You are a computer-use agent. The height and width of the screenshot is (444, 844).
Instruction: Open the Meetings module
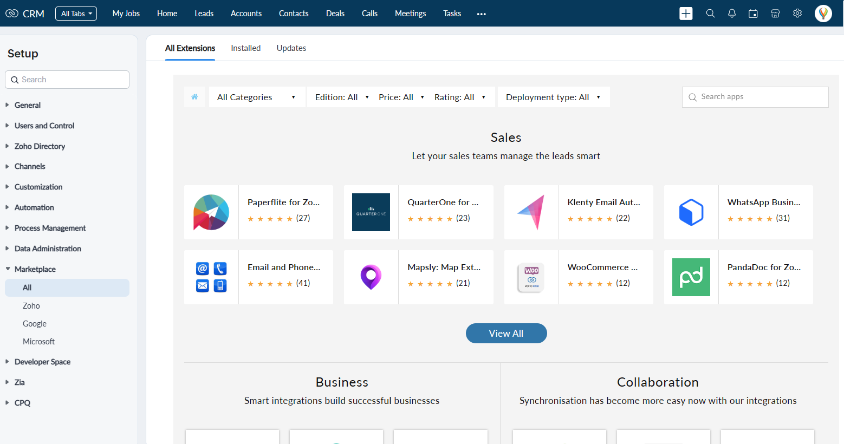411,14
